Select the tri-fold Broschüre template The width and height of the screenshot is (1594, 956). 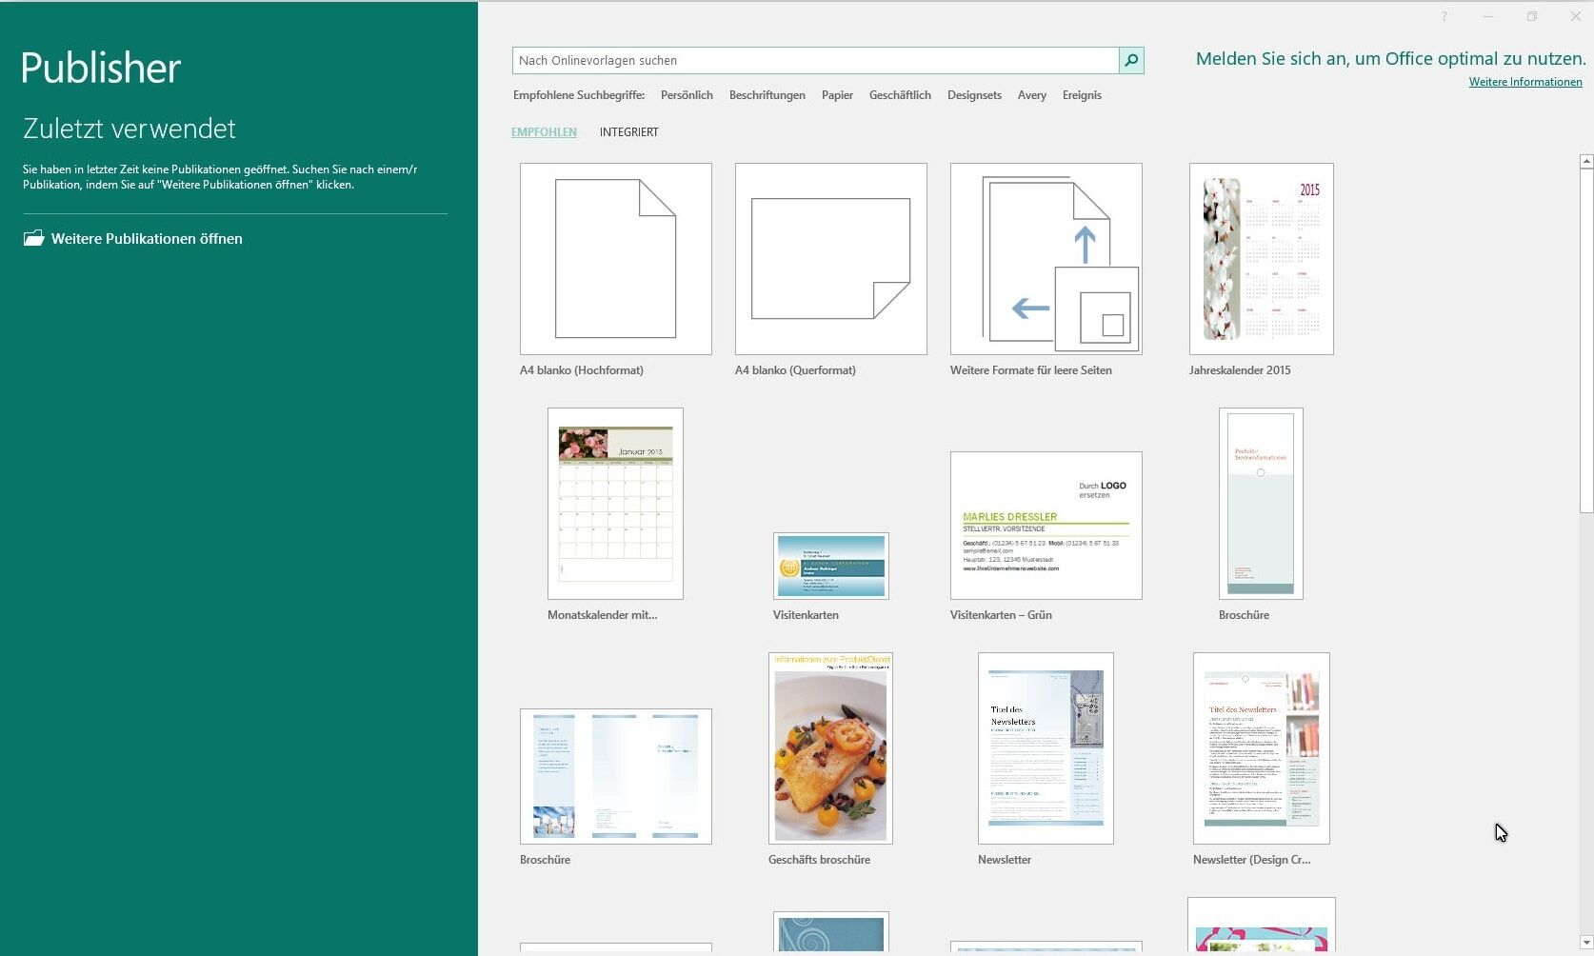click(616, 776)
